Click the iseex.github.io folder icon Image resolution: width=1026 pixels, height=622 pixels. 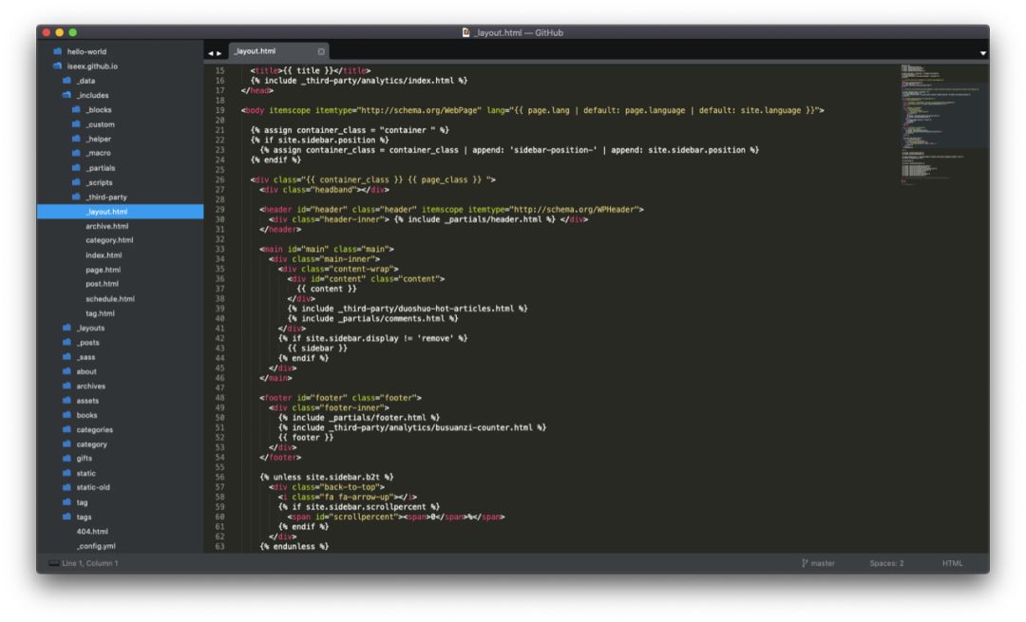[58, 66]
